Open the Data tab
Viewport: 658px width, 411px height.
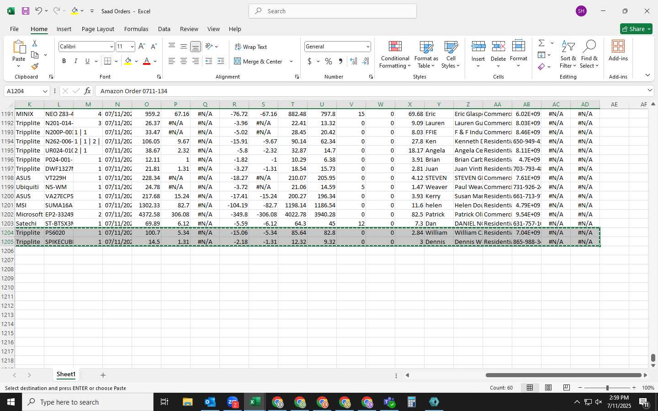164,29
